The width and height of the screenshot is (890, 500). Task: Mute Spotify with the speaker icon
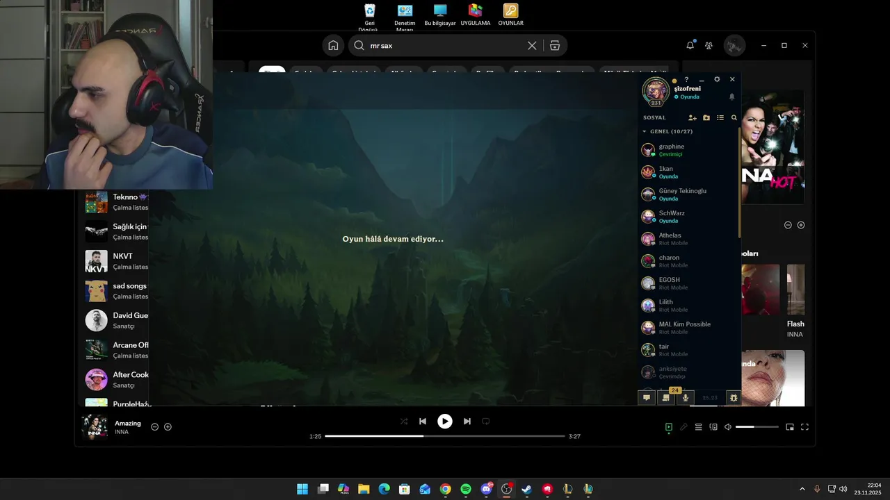coord(728,427)
